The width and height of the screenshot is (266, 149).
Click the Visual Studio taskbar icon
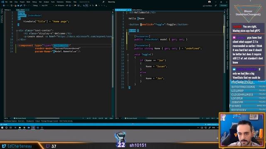[33, 128]
